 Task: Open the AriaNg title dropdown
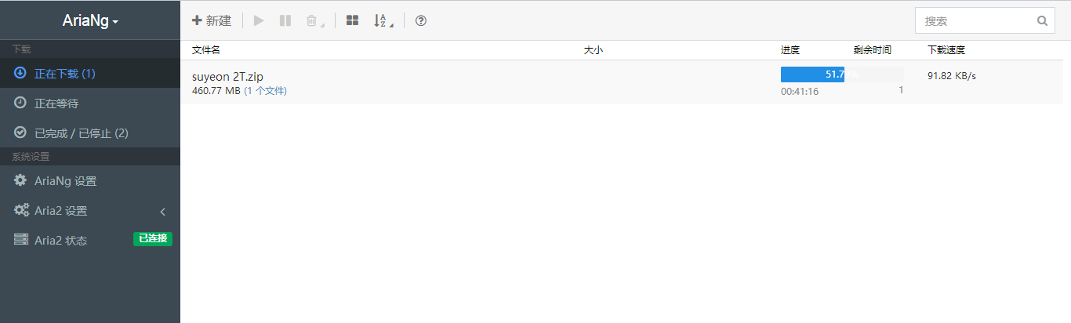(90, 22)
